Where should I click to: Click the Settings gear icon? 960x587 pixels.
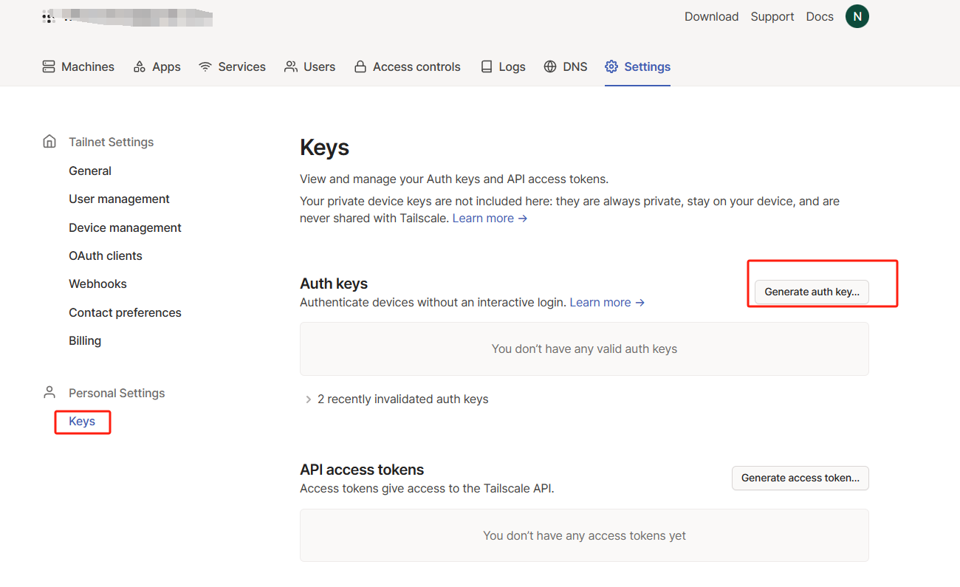click(611, 66)
